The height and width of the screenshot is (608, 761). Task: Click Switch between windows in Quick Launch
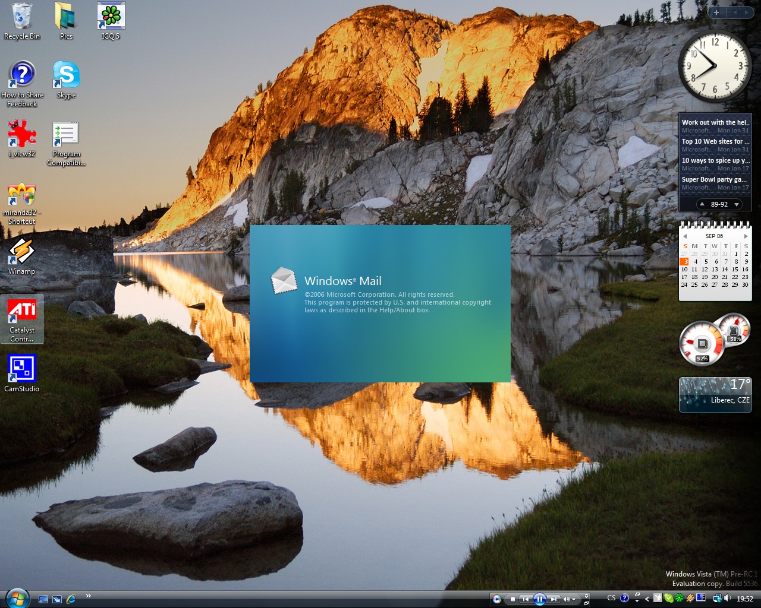[x=57, y=599]
